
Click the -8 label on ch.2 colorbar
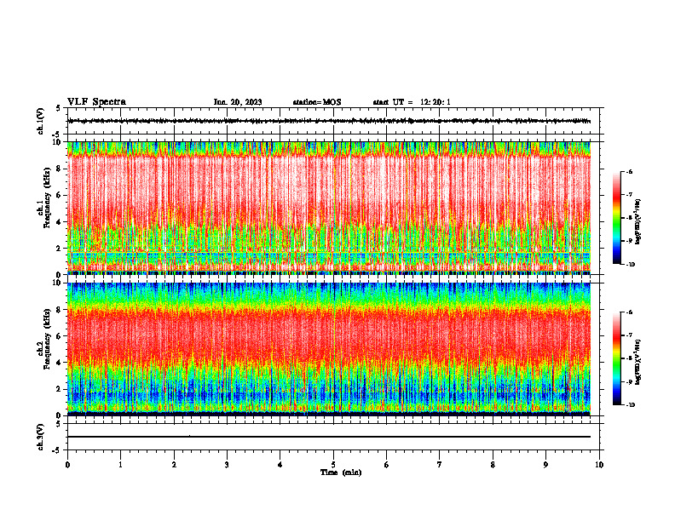coord(629,358)
